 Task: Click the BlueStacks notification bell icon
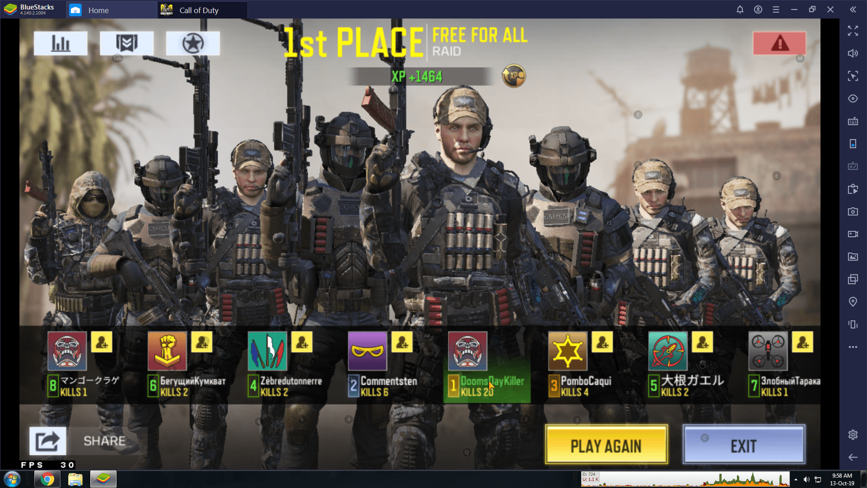pyautogui.click(x=740, y=9)
